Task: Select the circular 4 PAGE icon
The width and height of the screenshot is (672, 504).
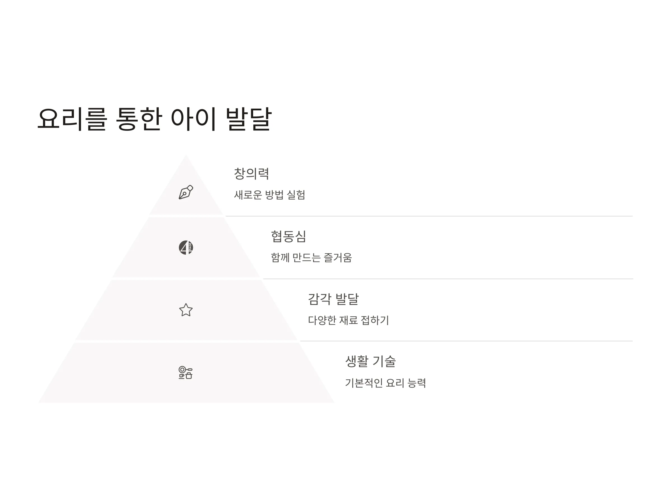Action: click(x=186, y=247)
